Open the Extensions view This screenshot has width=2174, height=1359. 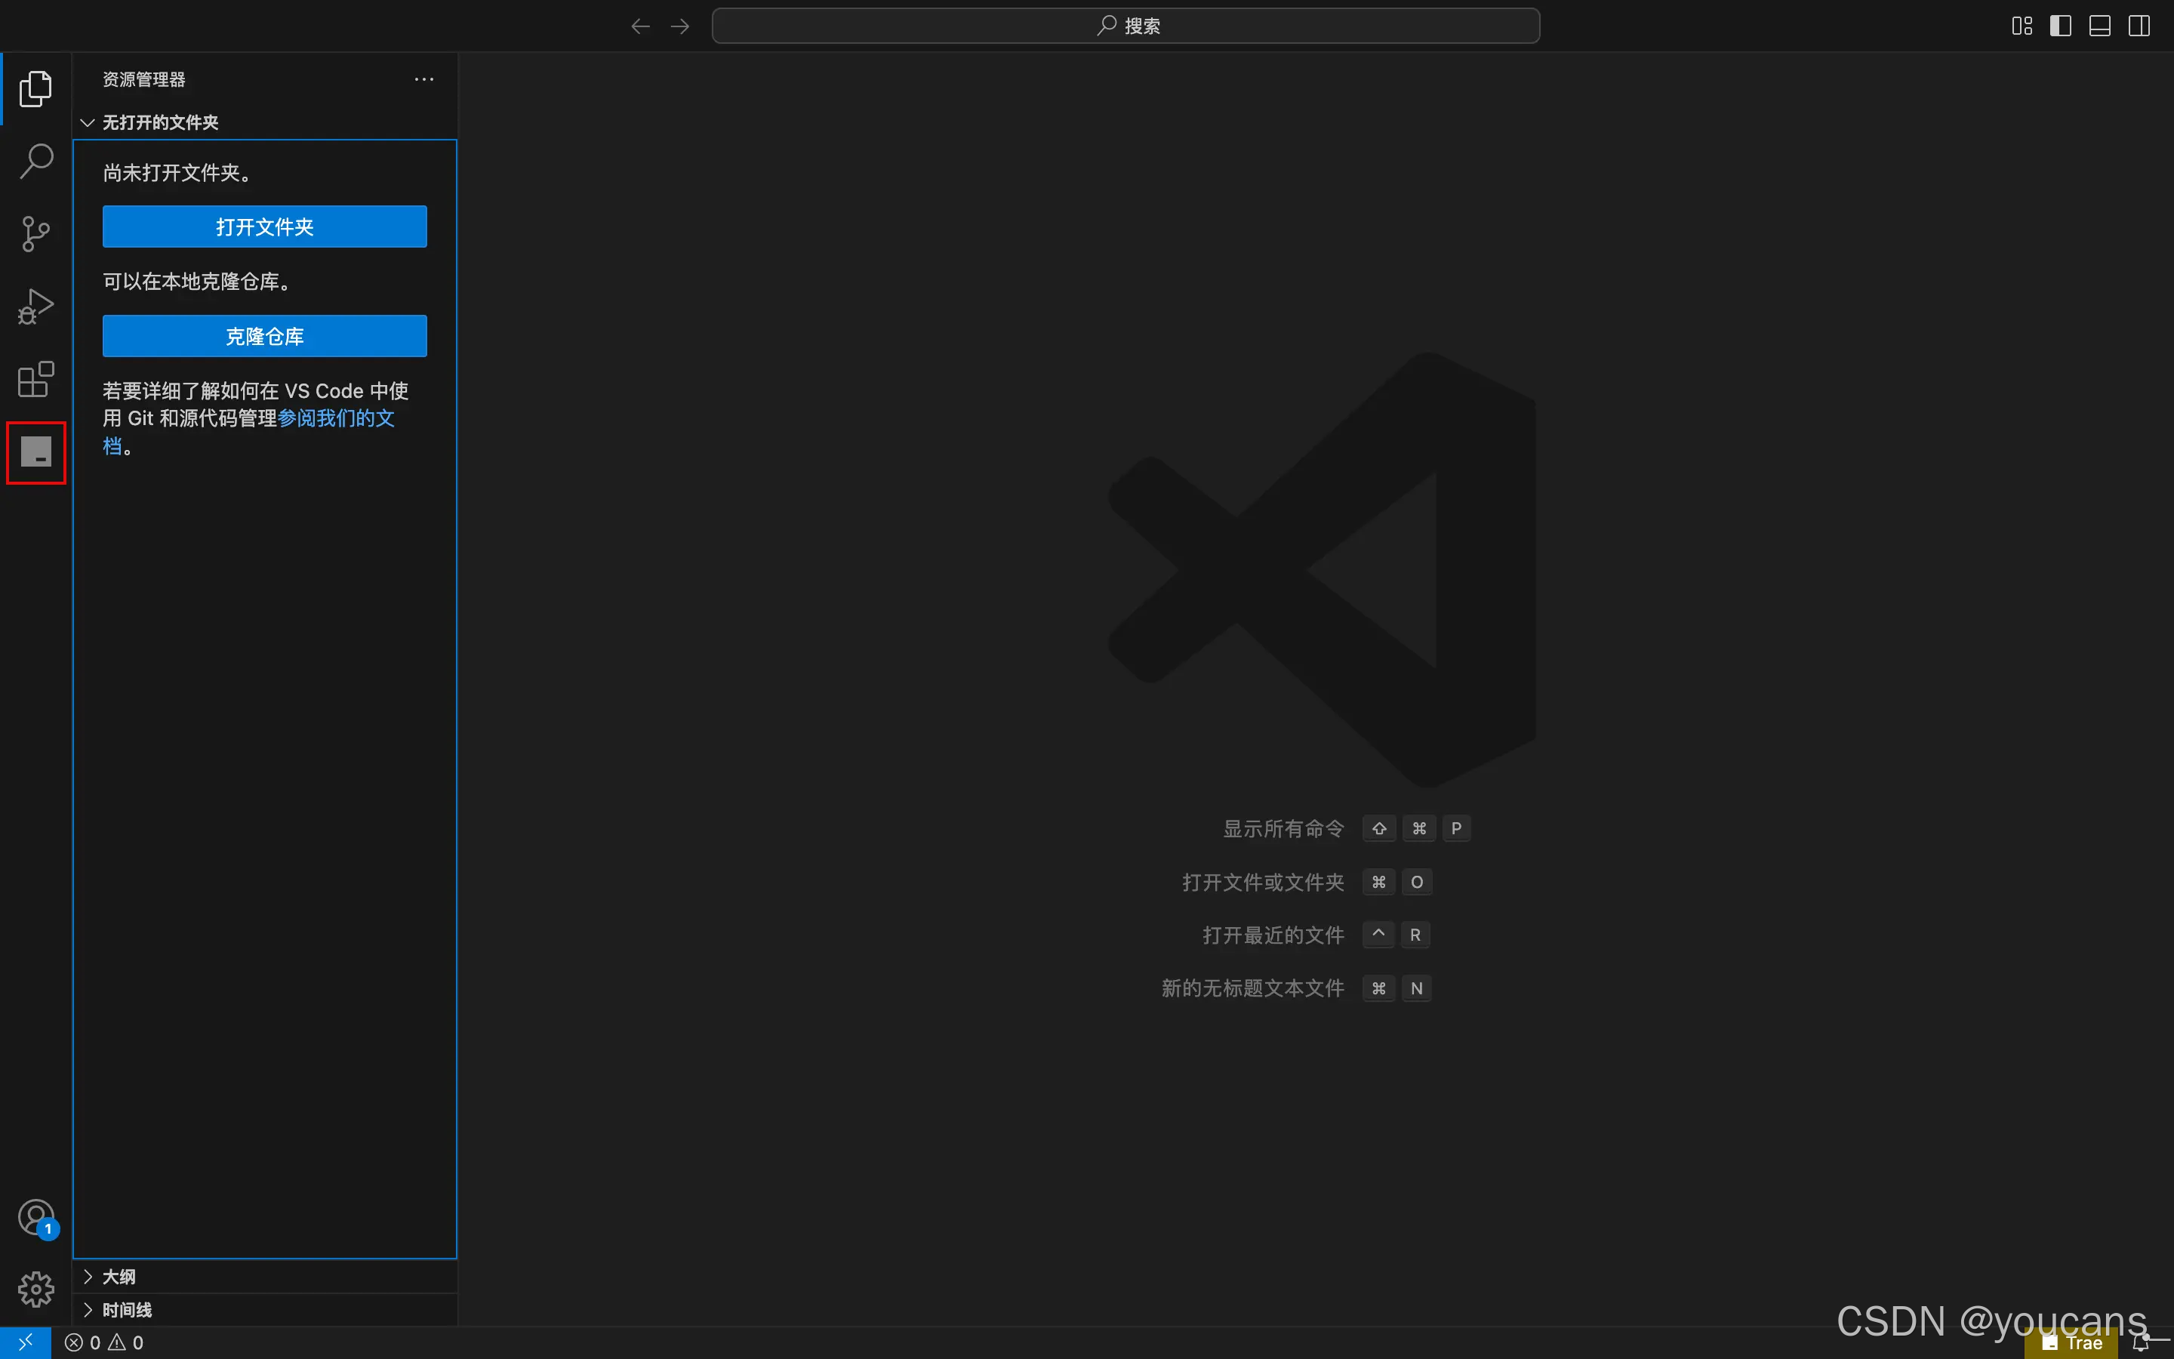tap(36, 379)
